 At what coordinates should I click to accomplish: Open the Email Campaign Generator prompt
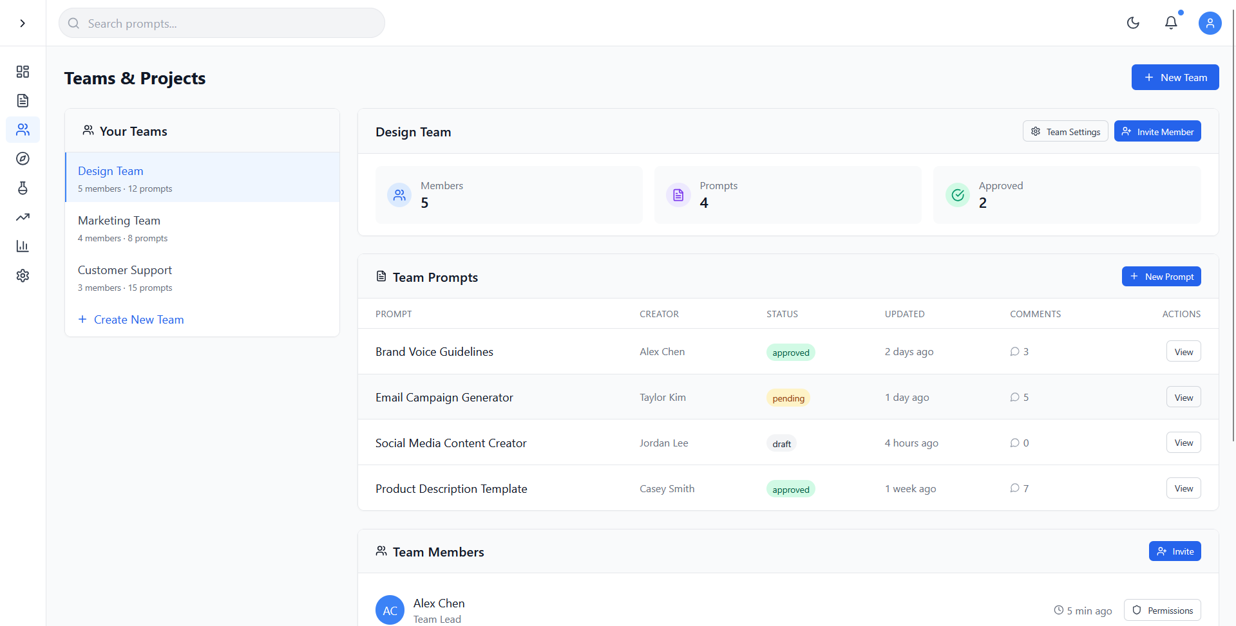coord(444,398)
